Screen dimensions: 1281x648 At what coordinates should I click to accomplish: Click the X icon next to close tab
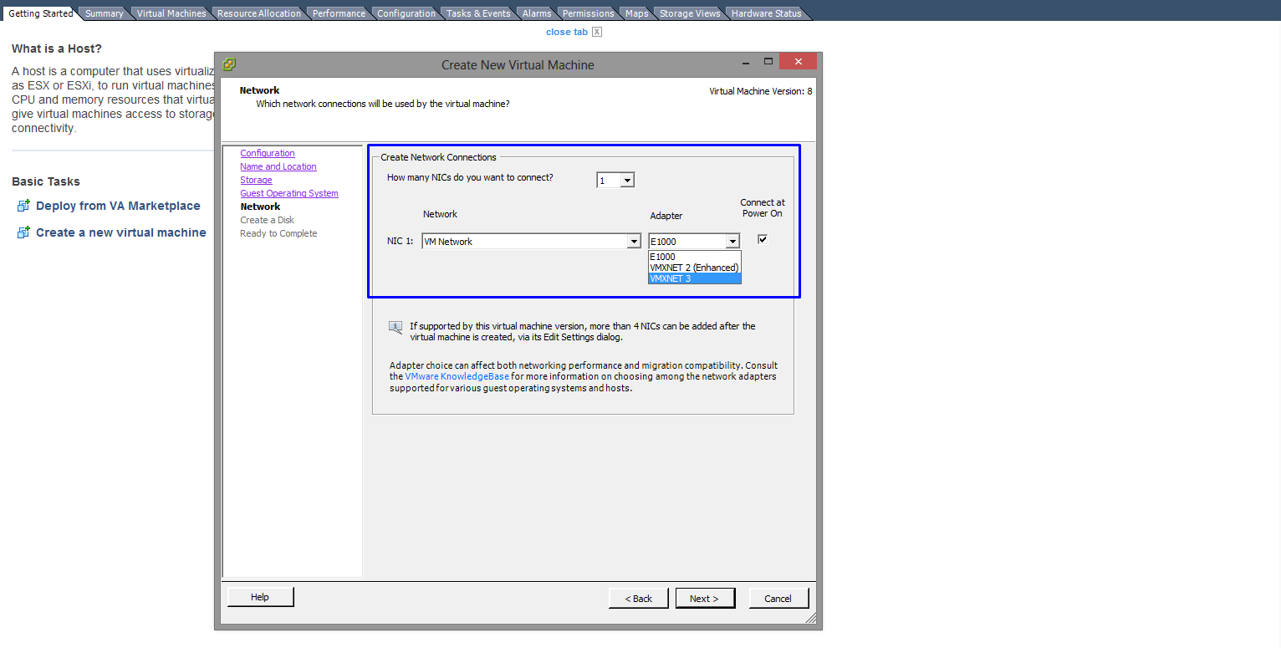[597, 32]
